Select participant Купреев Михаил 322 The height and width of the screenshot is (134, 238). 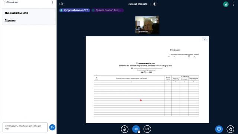click(74, 10)
